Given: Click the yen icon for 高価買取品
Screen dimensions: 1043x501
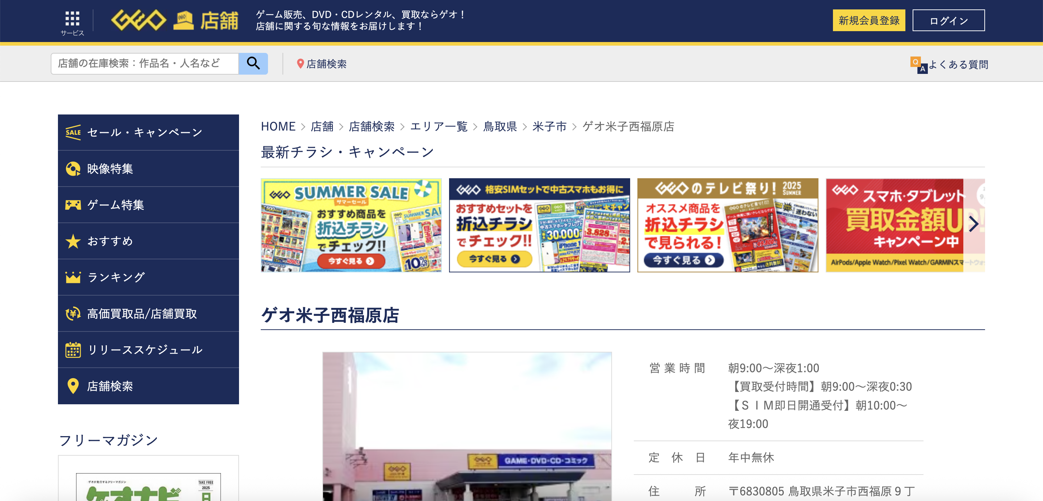Looking at the screenshot, I should coord(73,313).
